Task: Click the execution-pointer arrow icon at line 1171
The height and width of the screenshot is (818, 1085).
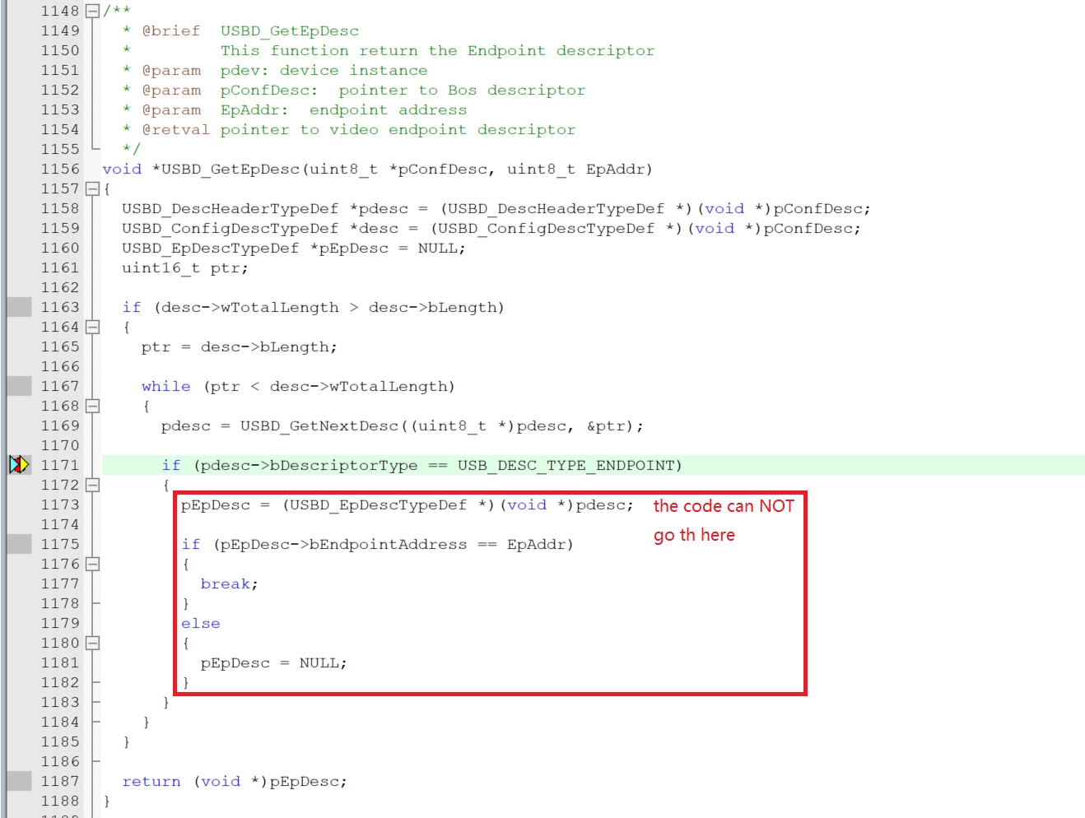Action: click(x=22, y=463)
